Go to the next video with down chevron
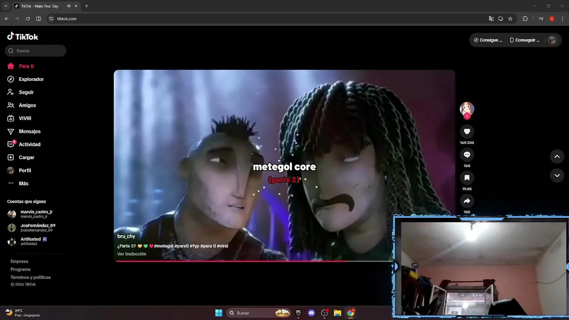569x320 pixels. (x=557, y=176)
